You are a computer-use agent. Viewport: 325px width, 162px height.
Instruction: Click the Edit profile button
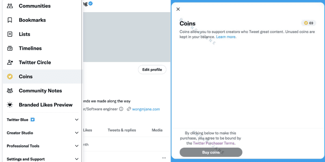pos(152,70)
